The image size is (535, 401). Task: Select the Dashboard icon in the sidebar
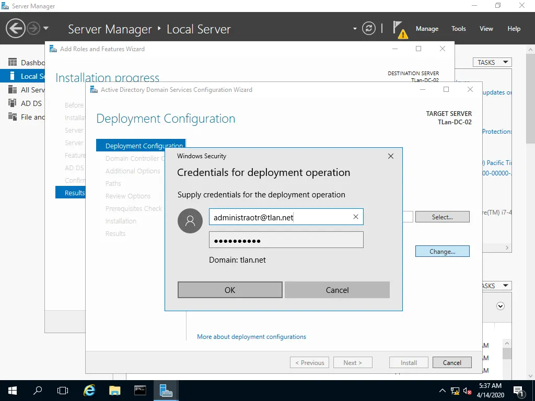tap(13, 62)
